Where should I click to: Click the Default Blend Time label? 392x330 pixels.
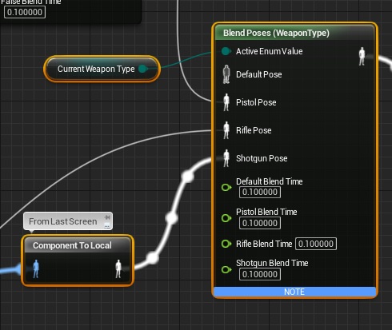pos(270,181)
